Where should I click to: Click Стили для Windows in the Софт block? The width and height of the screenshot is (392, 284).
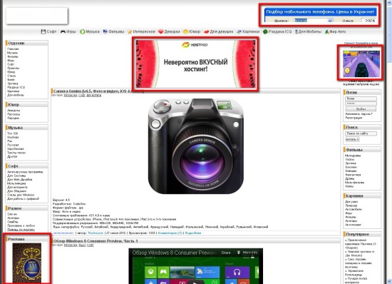click(21, 195)
